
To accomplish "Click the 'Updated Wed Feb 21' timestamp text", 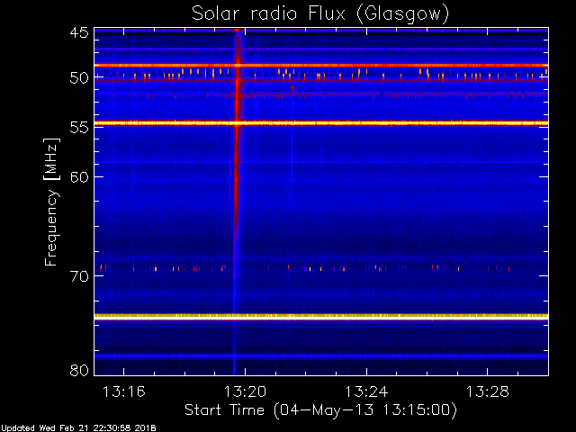I will (78, 428).
